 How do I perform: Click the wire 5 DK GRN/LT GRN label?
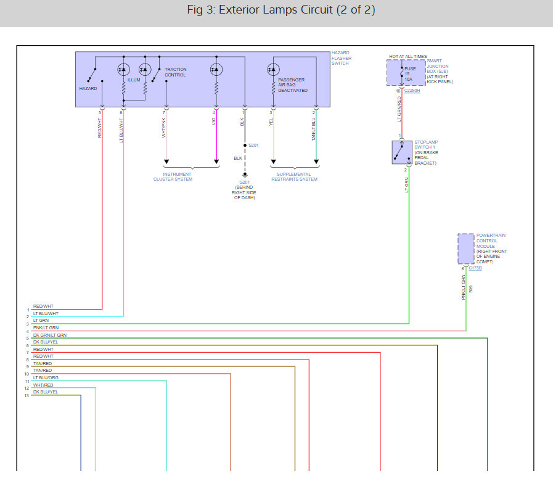pos(50,335)
